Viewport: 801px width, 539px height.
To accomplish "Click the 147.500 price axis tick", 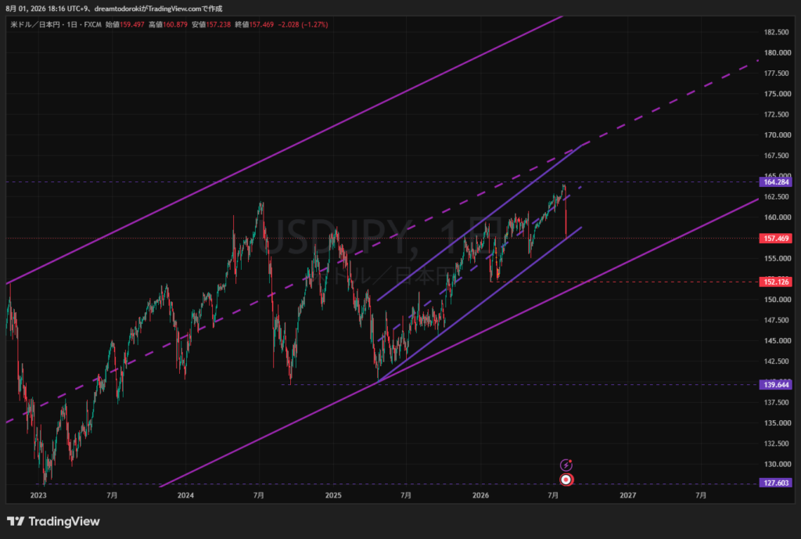I will pos(777,320).
